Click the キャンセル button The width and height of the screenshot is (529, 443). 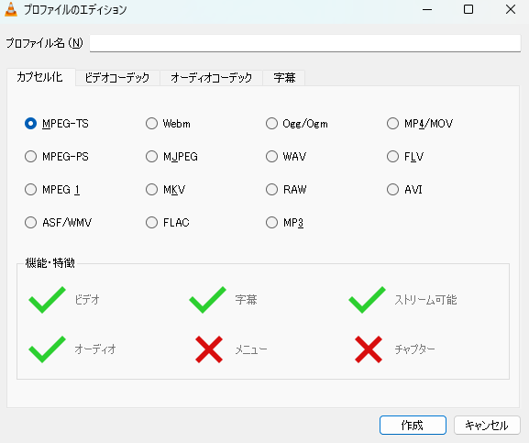(x=487, y=426)
